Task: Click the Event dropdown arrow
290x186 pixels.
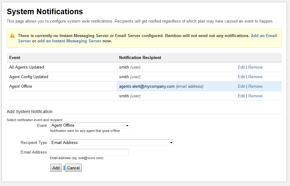Action: [x=127, y=126]
